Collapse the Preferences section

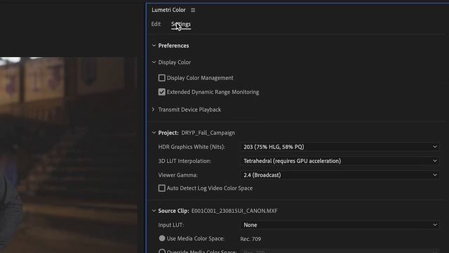click(154, 46)
